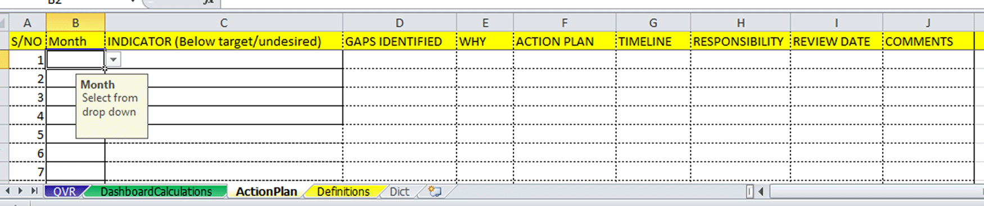This screenshot has width=984, height=206.
Task: Select column C header
Action: tap(224, 23)
